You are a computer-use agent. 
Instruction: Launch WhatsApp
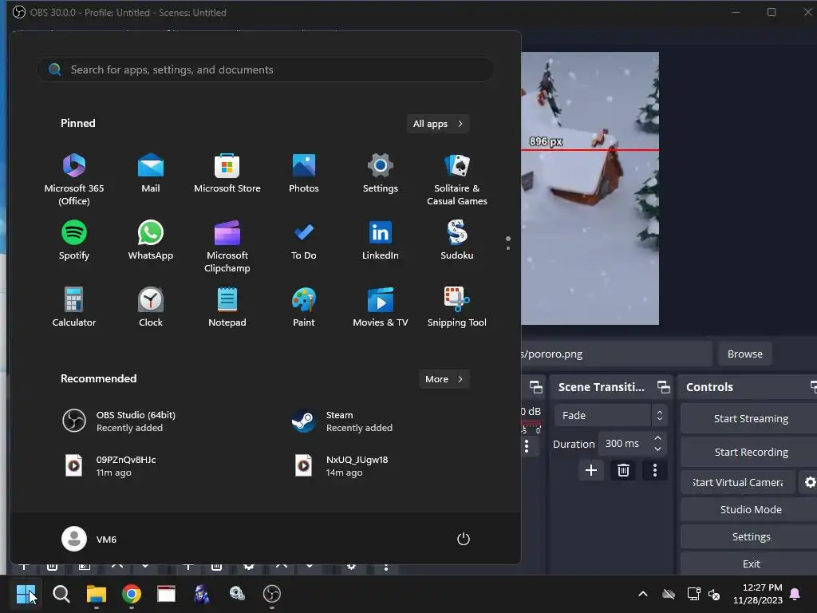click(x=151, y=239)
